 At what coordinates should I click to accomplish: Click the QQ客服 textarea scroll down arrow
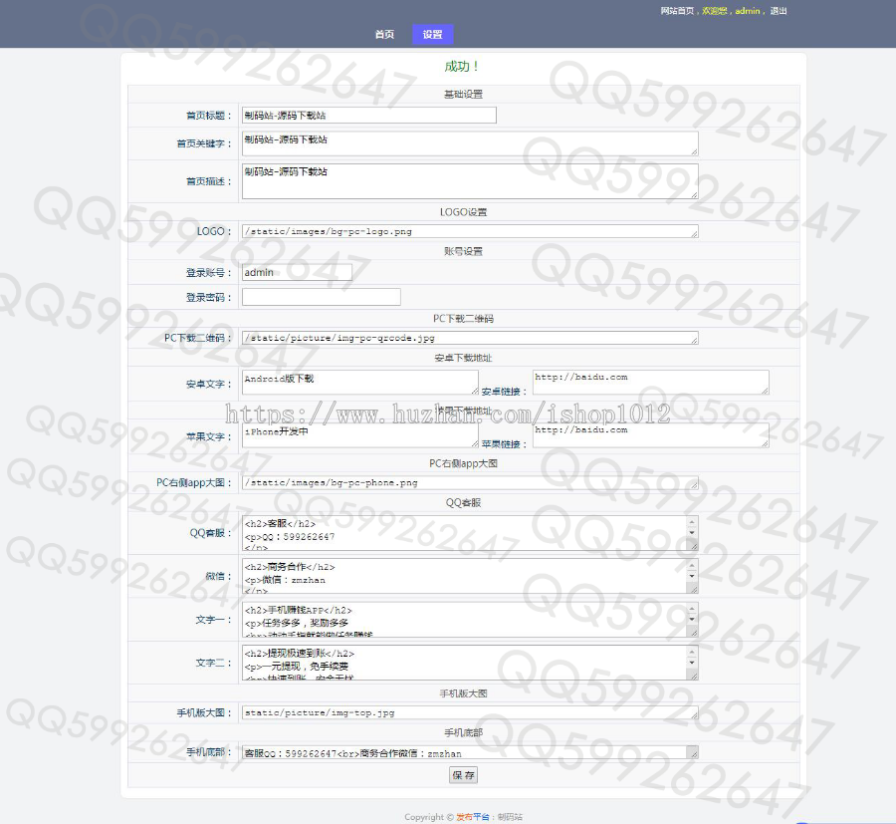coord(692,533)
